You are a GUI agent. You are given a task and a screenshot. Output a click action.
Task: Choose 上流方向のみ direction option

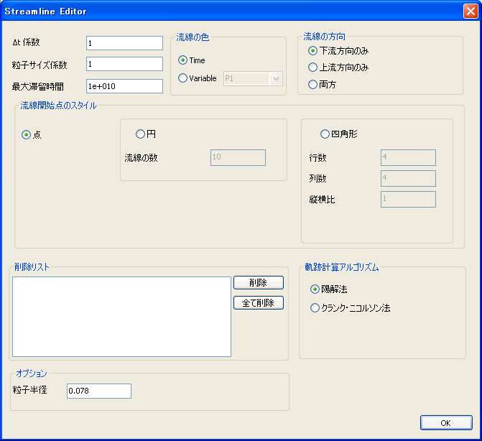(312, 68)
